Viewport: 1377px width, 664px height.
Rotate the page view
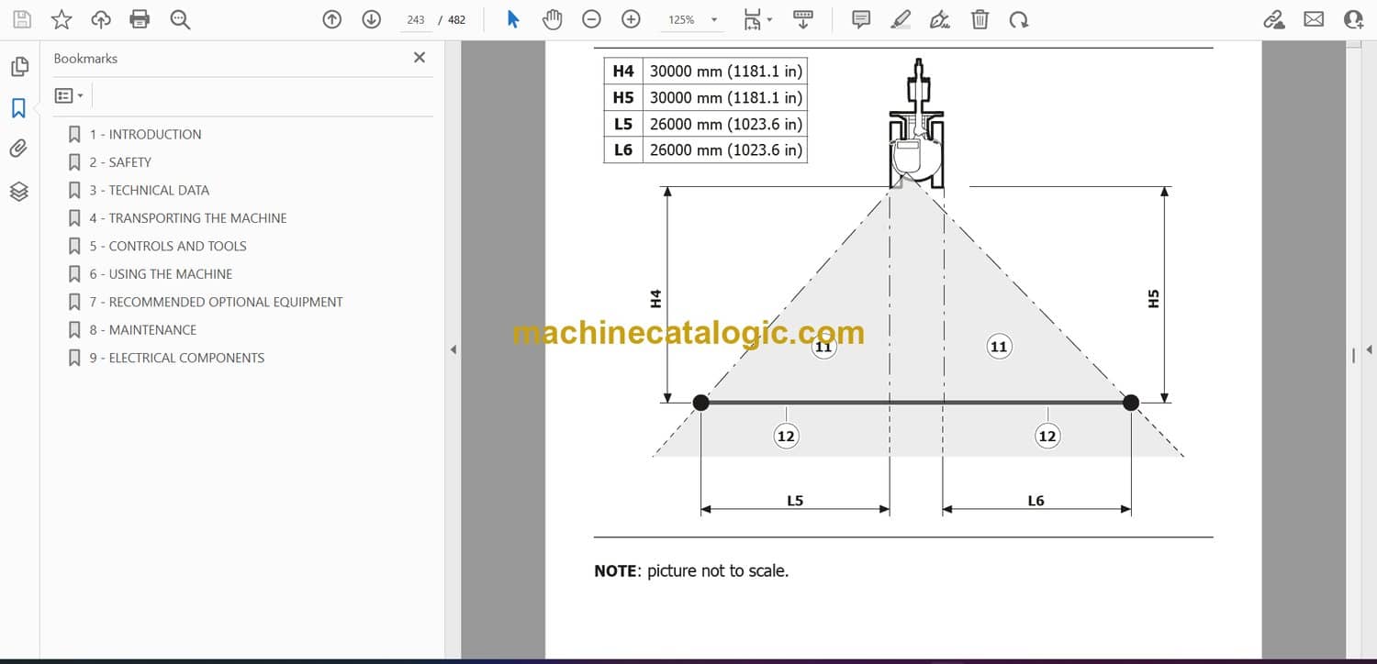pos(1018,19)
